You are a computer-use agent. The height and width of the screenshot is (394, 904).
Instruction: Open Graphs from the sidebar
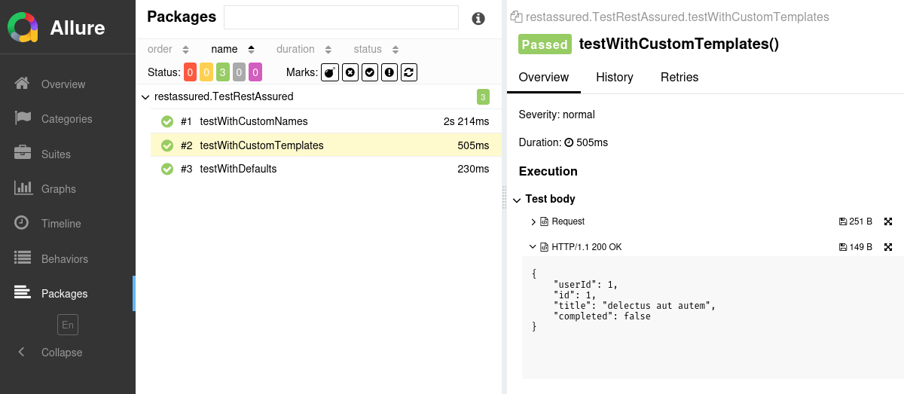(x=58, y=189)
